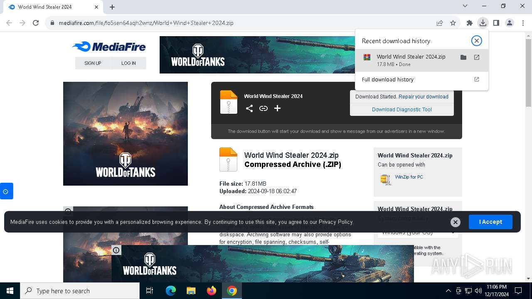532x299 pixels.
Task: Open the Windows Start menu
Action: point(10,291)
